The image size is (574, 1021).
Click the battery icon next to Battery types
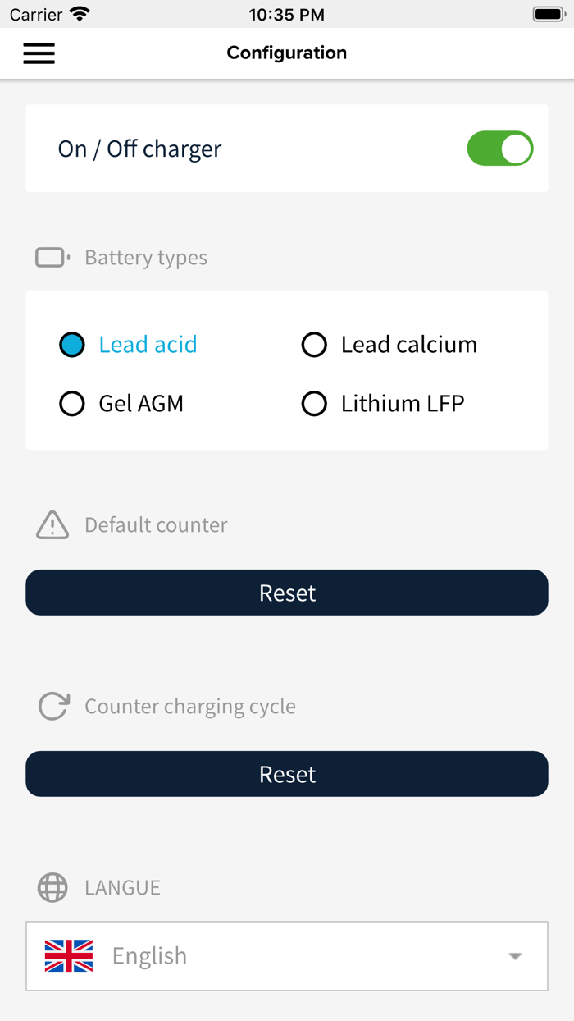(52, 257)
